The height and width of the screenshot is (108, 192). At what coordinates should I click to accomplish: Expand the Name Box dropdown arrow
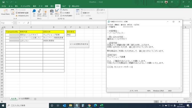(12, 23)
